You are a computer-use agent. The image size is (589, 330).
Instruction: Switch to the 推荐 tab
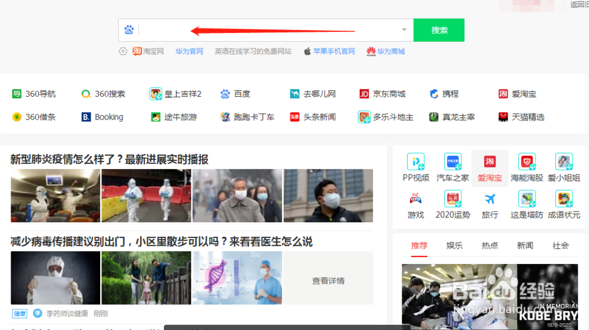pos(419,246)
